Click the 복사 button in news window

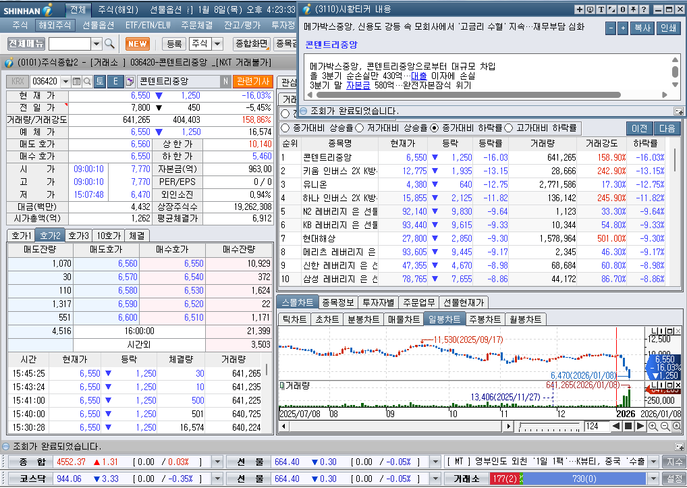click(x=642, y=28)
